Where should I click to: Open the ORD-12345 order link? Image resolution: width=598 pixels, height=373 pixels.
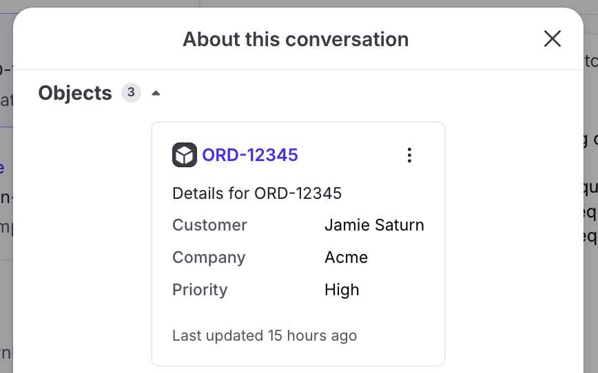[x=250, y=155]
